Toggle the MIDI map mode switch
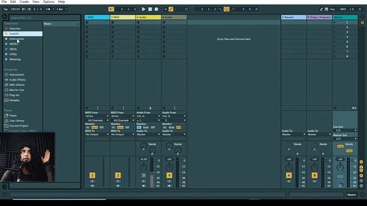The width and height of the screenshot is (367, 206). click(x=343, y=9)
